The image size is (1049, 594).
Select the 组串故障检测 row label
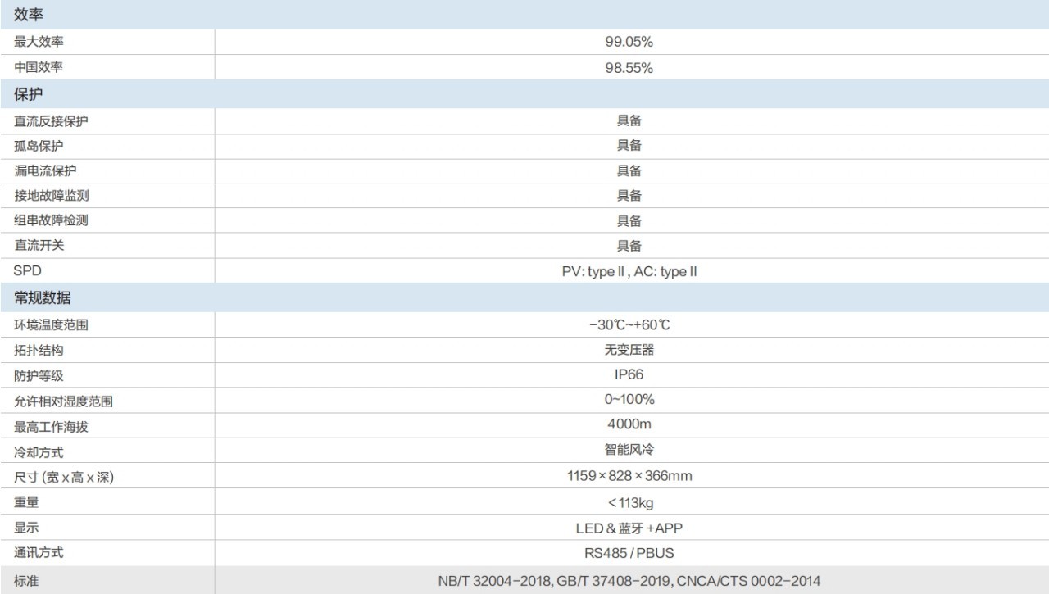pos(51,221)
